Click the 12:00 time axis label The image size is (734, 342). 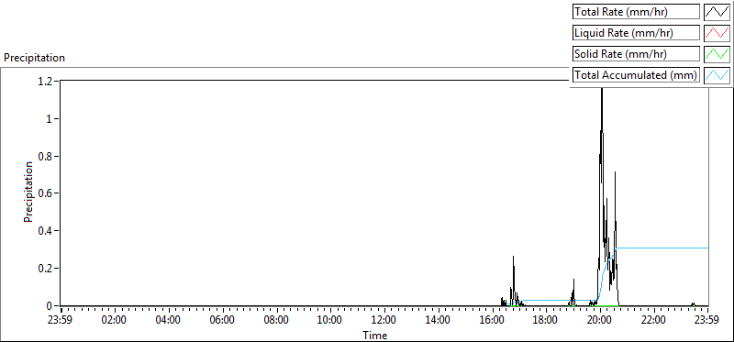(x=384, y=321)
